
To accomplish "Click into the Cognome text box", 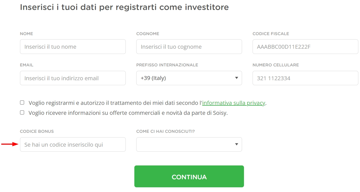I will coord(189,46).
